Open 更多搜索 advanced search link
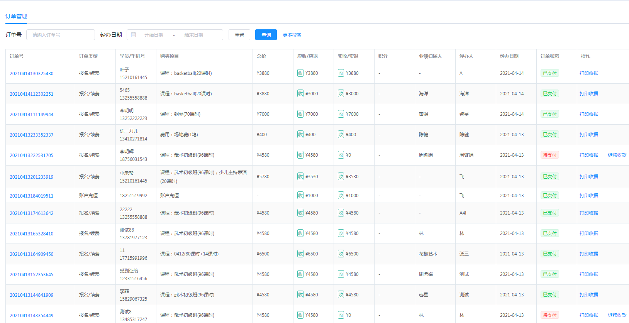Viewport: 629px width, 323px height. tap(292, 35)
